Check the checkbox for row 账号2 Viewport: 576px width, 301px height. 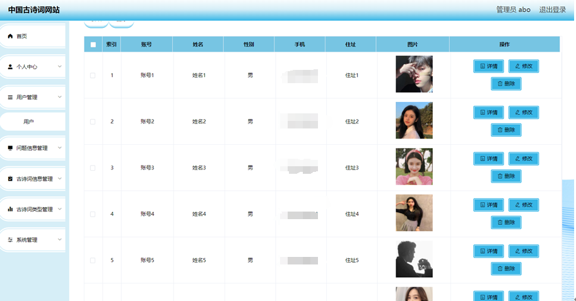coord(93,122)
